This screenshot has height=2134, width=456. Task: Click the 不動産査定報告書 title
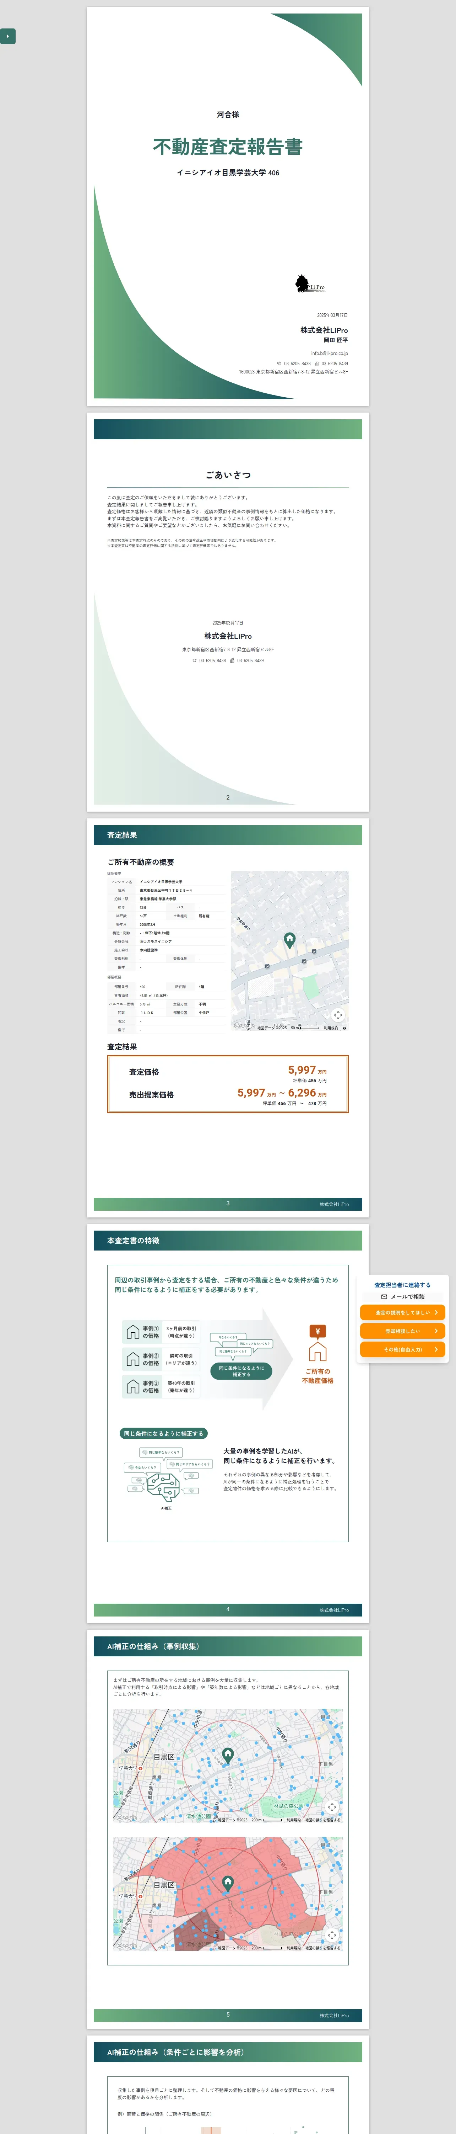[x=228, y=147]
